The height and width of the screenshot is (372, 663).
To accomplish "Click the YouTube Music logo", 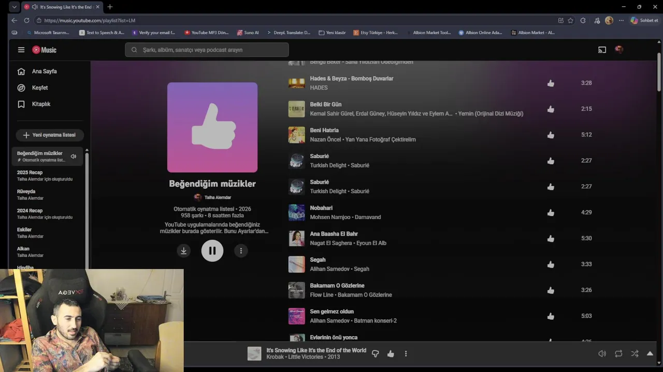I will pos(45,50).
